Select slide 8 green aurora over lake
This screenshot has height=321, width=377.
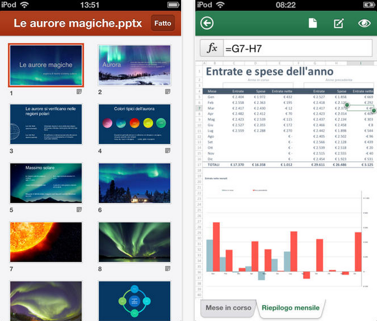tap(135, 242)
